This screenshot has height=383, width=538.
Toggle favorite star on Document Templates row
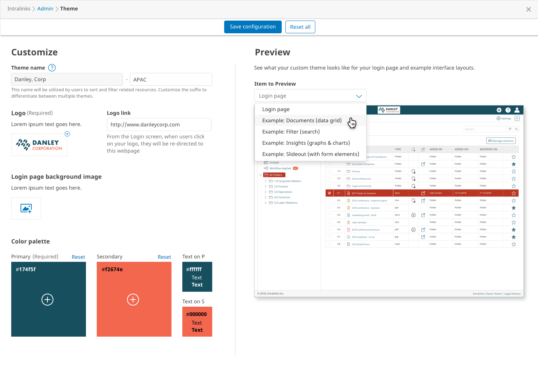click(x=514, y=164)
